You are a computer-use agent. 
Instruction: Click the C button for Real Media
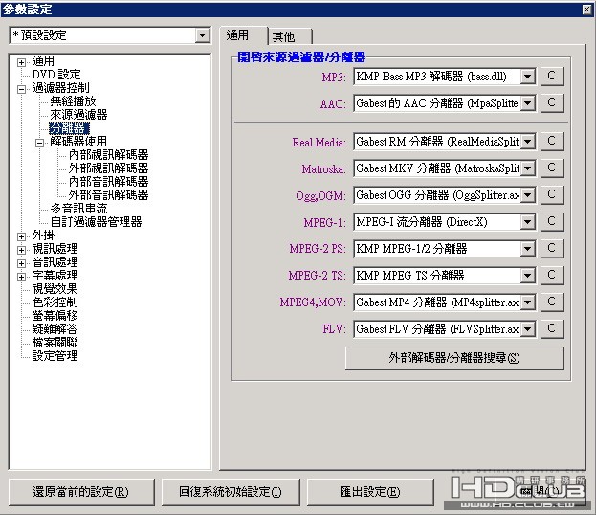[x=552, y=142]
